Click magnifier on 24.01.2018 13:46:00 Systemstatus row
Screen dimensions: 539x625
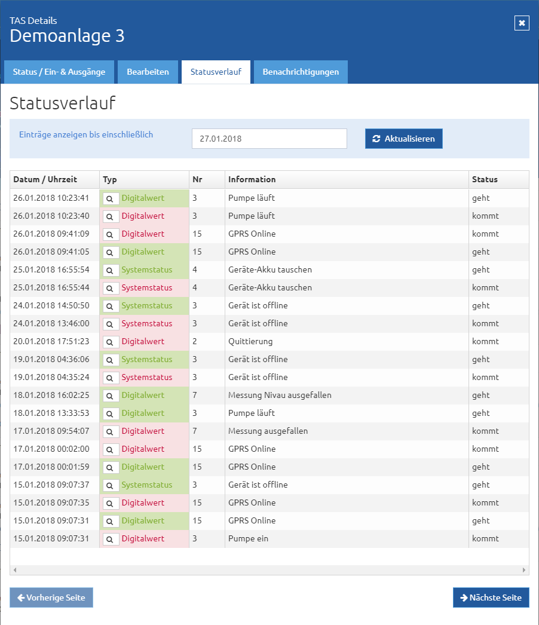(111, 324)
